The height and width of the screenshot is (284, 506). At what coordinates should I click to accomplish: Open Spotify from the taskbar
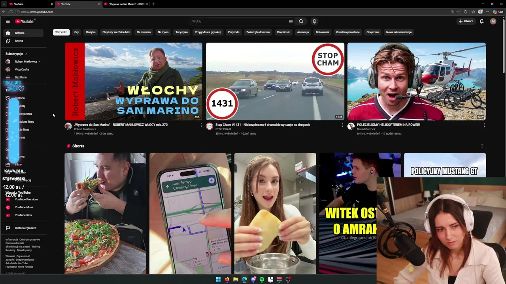point(262,279)
